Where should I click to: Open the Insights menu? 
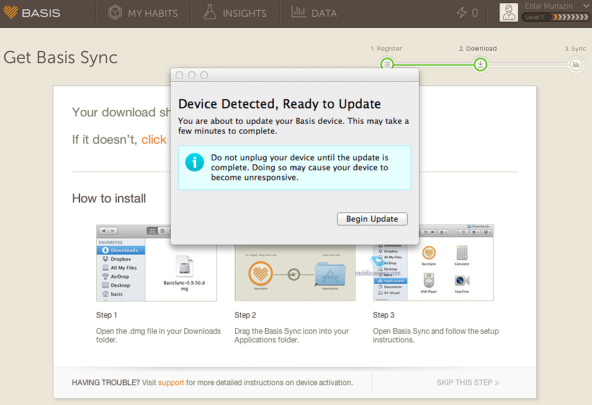click(x=235, y=13)
